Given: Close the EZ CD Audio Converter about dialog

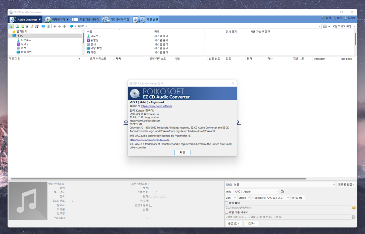Looking at the screenshot, I should click(233, 83).
